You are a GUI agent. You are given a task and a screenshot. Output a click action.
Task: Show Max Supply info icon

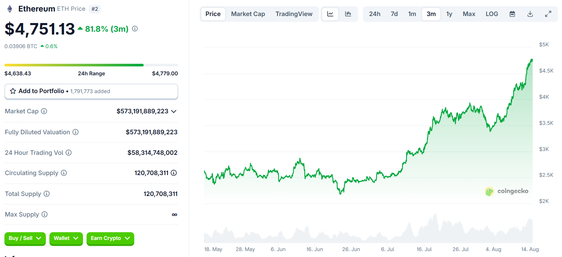tap(45, 214)
